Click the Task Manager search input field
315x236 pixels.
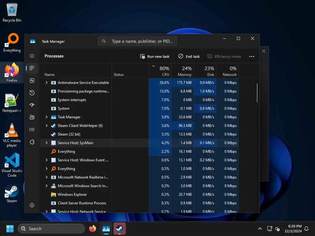pyautogui.click(x=138, y=41)
